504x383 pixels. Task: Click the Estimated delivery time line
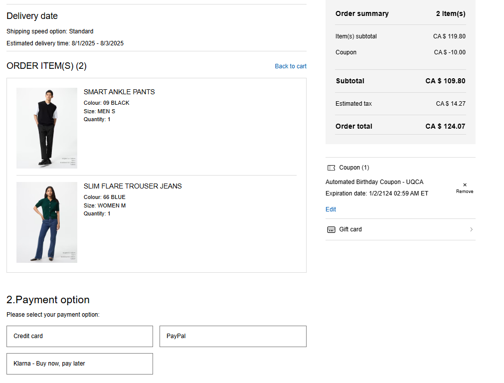(65, 43)
